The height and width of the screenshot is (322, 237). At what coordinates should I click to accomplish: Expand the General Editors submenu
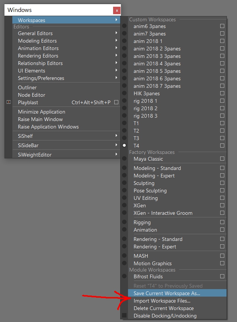[x=116, y=33]
